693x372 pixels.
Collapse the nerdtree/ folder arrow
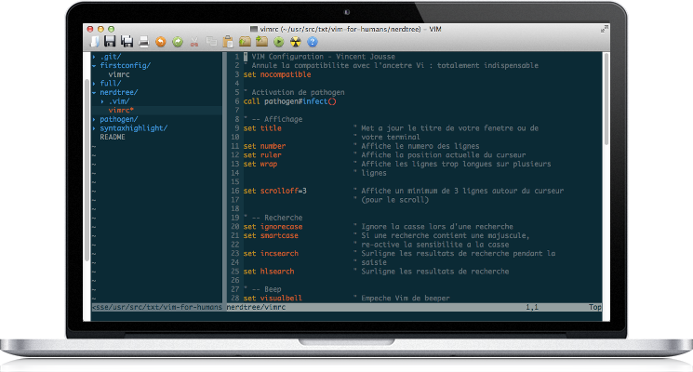pyautogui.click(x=94, y=93)
